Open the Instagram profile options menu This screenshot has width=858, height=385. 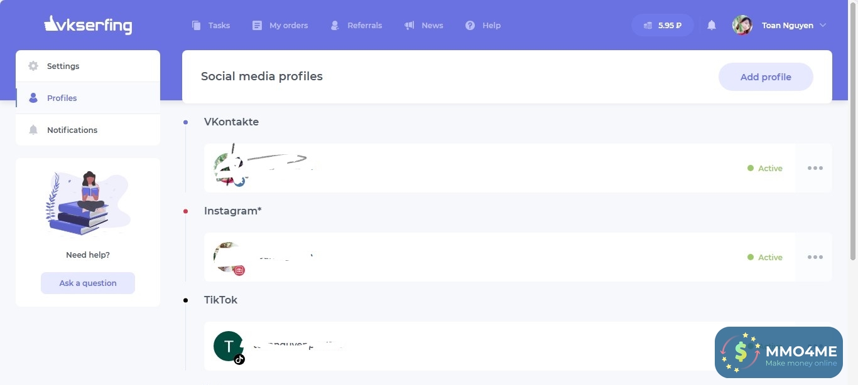tap(815, 257)
